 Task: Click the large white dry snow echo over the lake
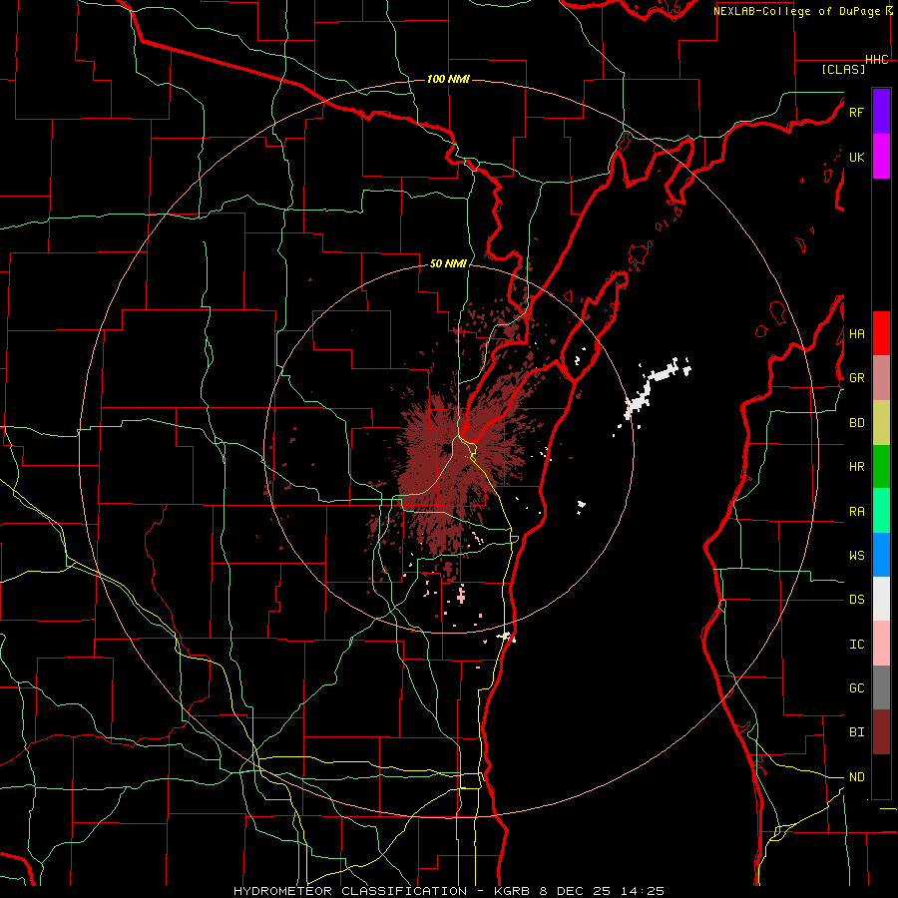click(657, 387)
